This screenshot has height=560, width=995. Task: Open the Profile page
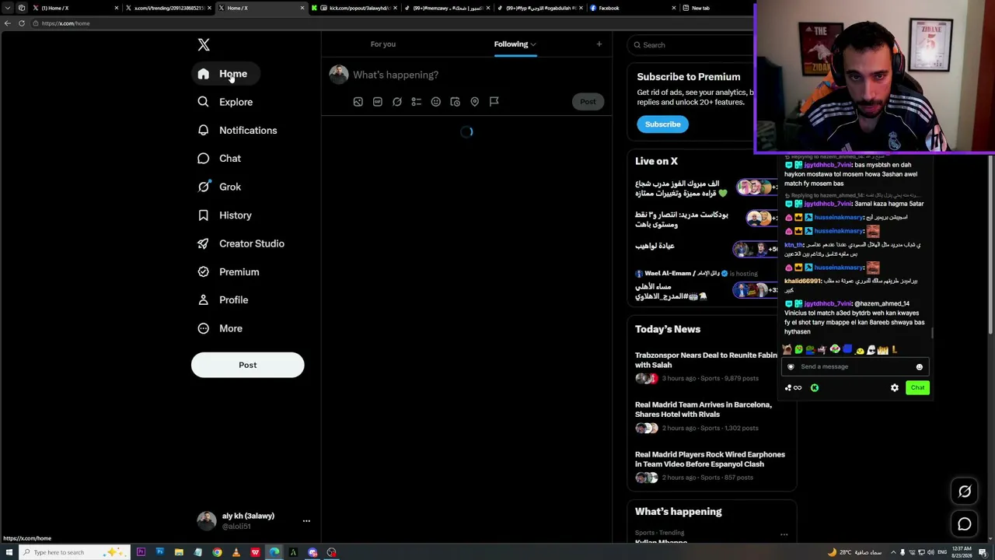pos(223,300)
